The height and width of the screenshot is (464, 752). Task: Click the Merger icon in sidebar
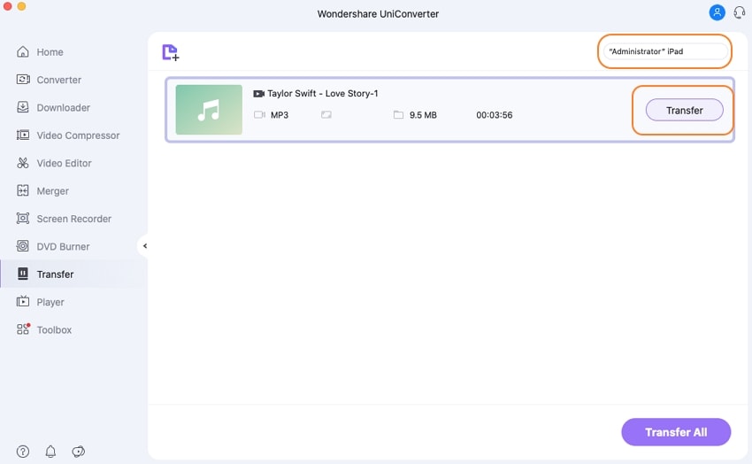click(x=22, y=190)
